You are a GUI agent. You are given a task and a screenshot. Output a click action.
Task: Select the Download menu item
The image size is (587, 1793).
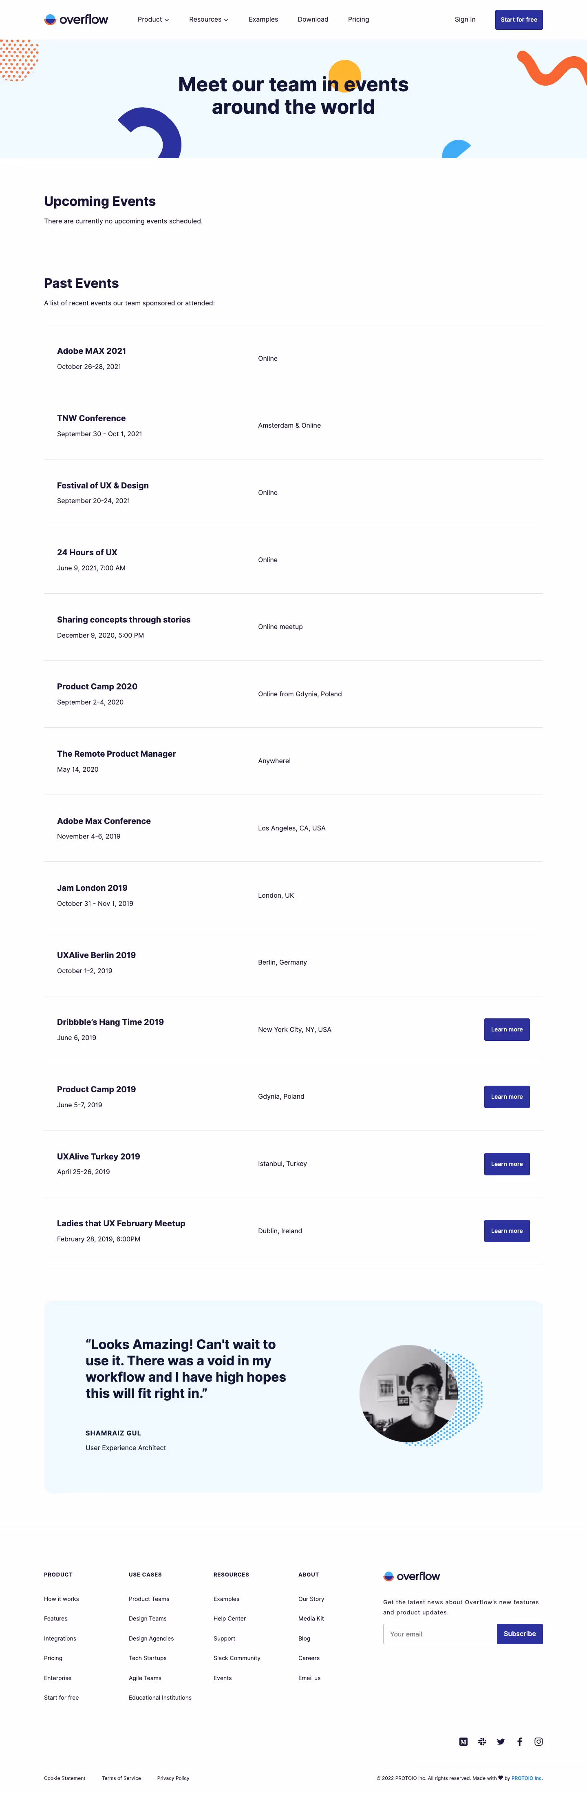[313, 19]
